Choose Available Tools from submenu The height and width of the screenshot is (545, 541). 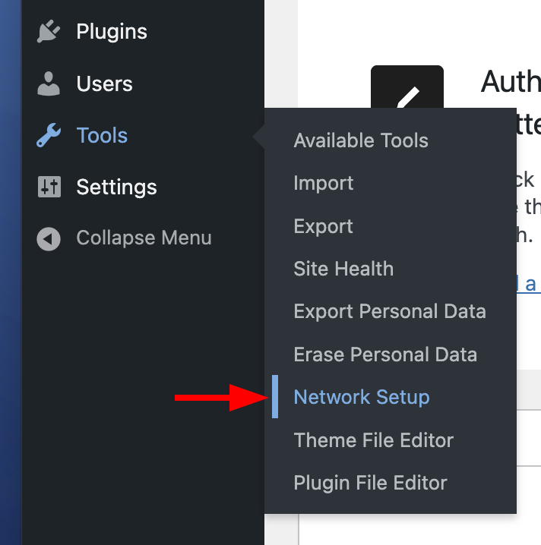tap(361, 140)
